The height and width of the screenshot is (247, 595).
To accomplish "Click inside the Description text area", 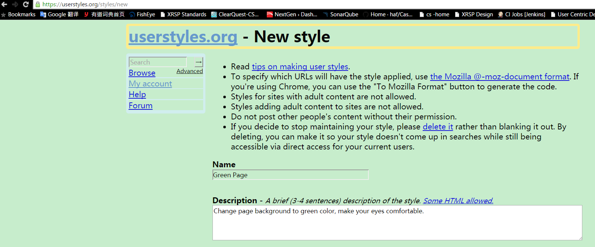I will pos(397,223).
